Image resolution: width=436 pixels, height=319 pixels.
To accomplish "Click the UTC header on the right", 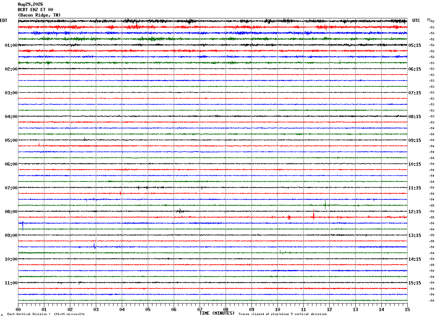I will (416, 21).
